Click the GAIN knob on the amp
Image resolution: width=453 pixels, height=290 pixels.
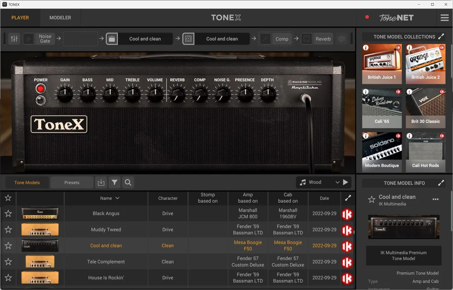pos(65,94)
